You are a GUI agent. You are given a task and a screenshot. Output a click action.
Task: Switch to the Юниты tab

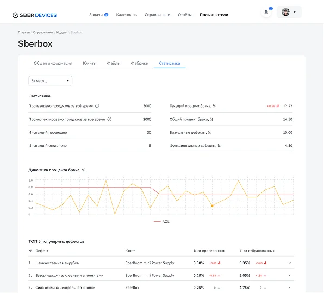coord(90,63)
